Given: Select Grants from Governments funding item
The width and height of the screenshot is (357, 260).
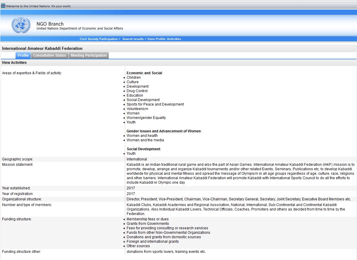Looking at the screenshot, I should pos(148,224).
